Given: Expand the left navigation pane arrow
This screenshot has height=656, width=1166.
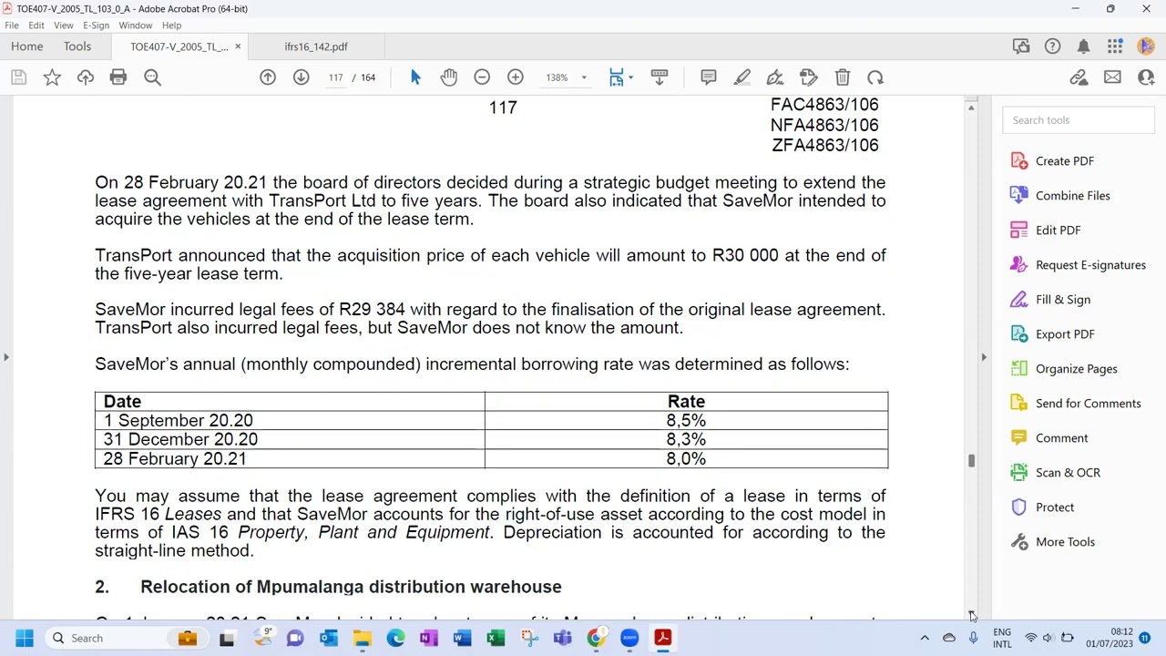Looking at the screenshot, I should 6,357.
